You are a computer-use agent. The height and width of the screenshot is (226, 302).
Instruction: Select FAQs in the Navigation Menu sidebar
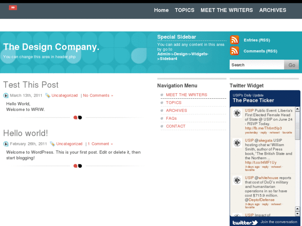[171, 119]
